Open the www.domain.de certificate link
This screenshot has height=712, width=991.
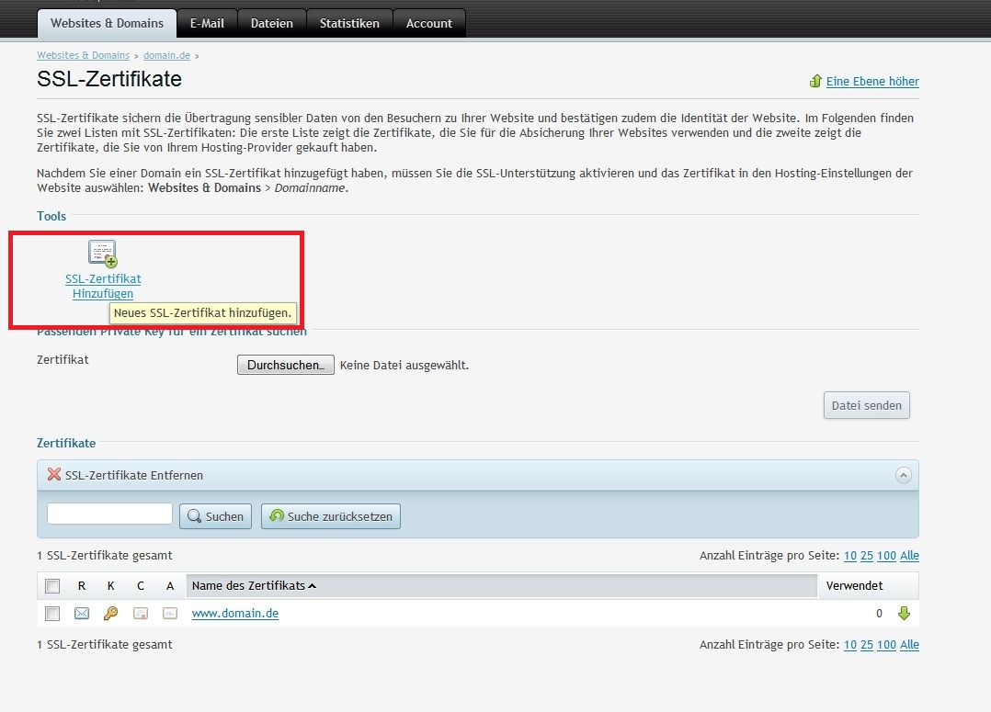pos(234,614)
